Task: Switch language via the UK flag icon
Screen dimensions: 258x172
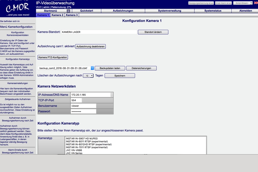Action: (x=256, y=3)
